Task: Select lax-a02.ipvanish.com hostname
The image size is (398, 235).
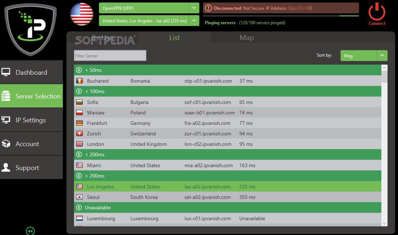Action: point(207,187)
